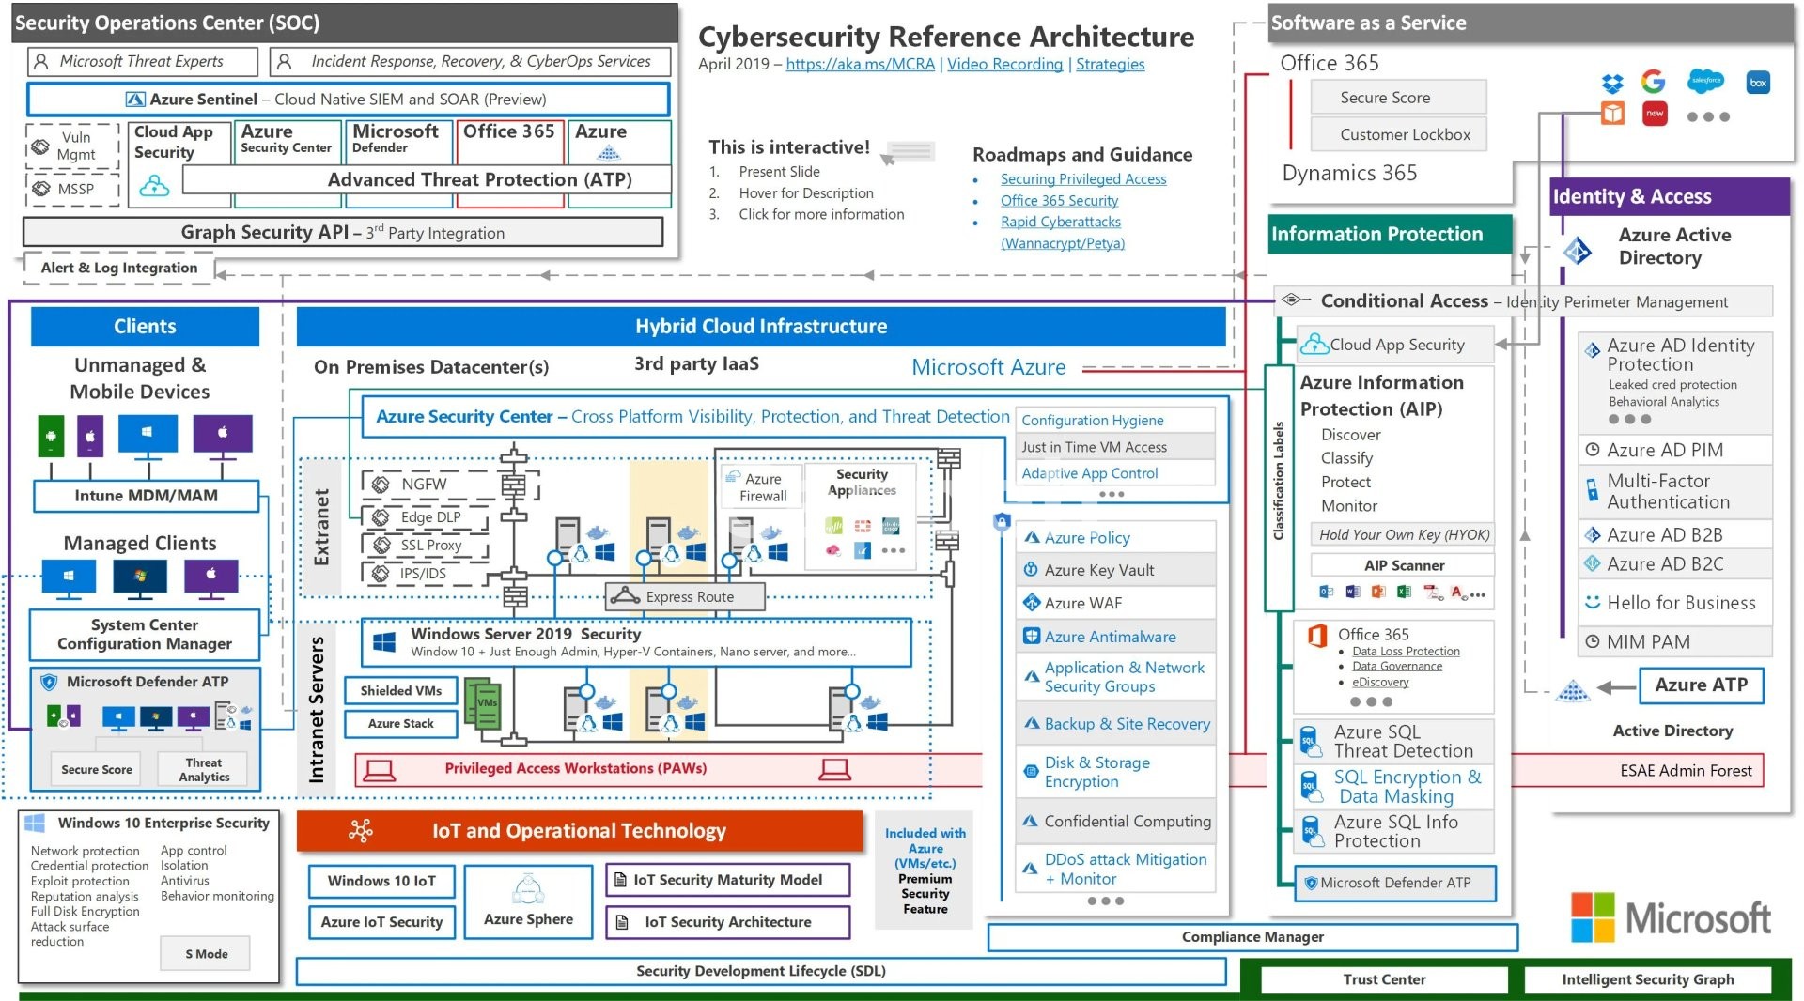Select the Hybrid Cloud Infrastructure header
The height and width of the screenshot is (1001, 1804).
[760, 327]
